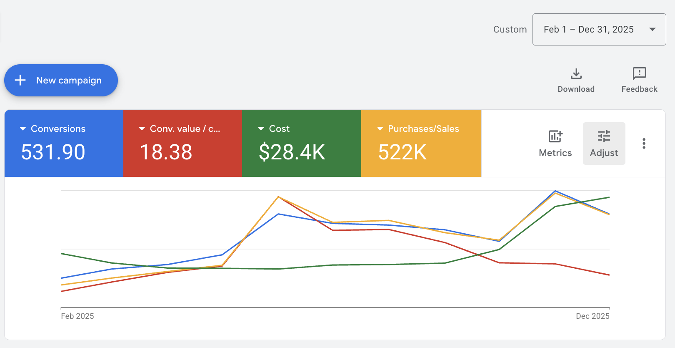Select the Adjust sliders button
The height and width of the screenshot is (348, 675).
click(x=604, y=144)
